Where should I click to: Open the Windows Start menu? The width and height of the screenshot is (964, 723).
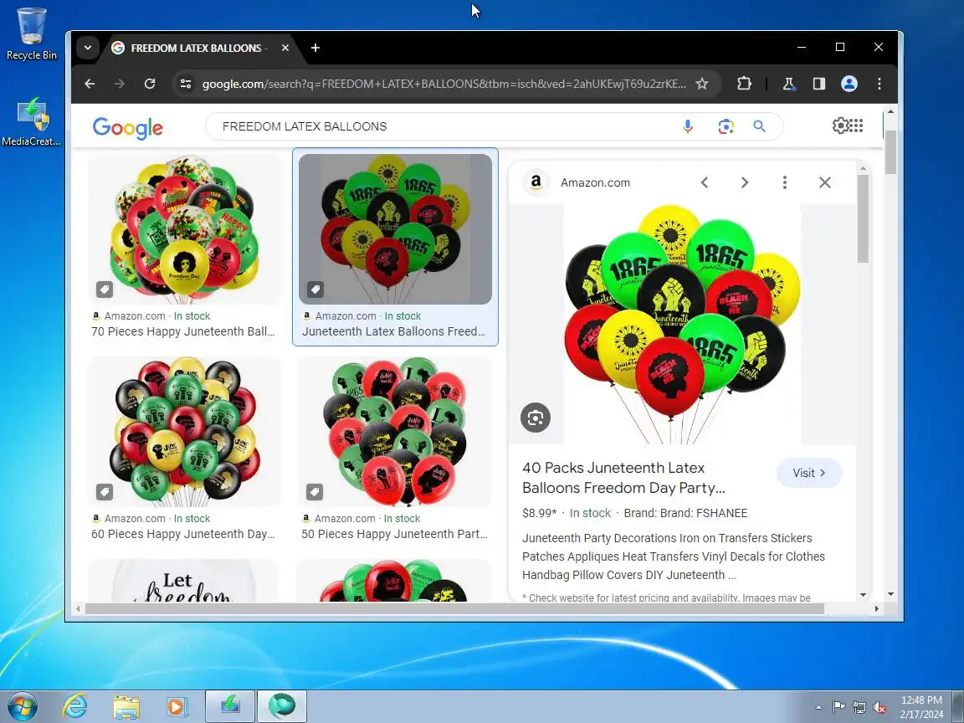pos(22,706)
